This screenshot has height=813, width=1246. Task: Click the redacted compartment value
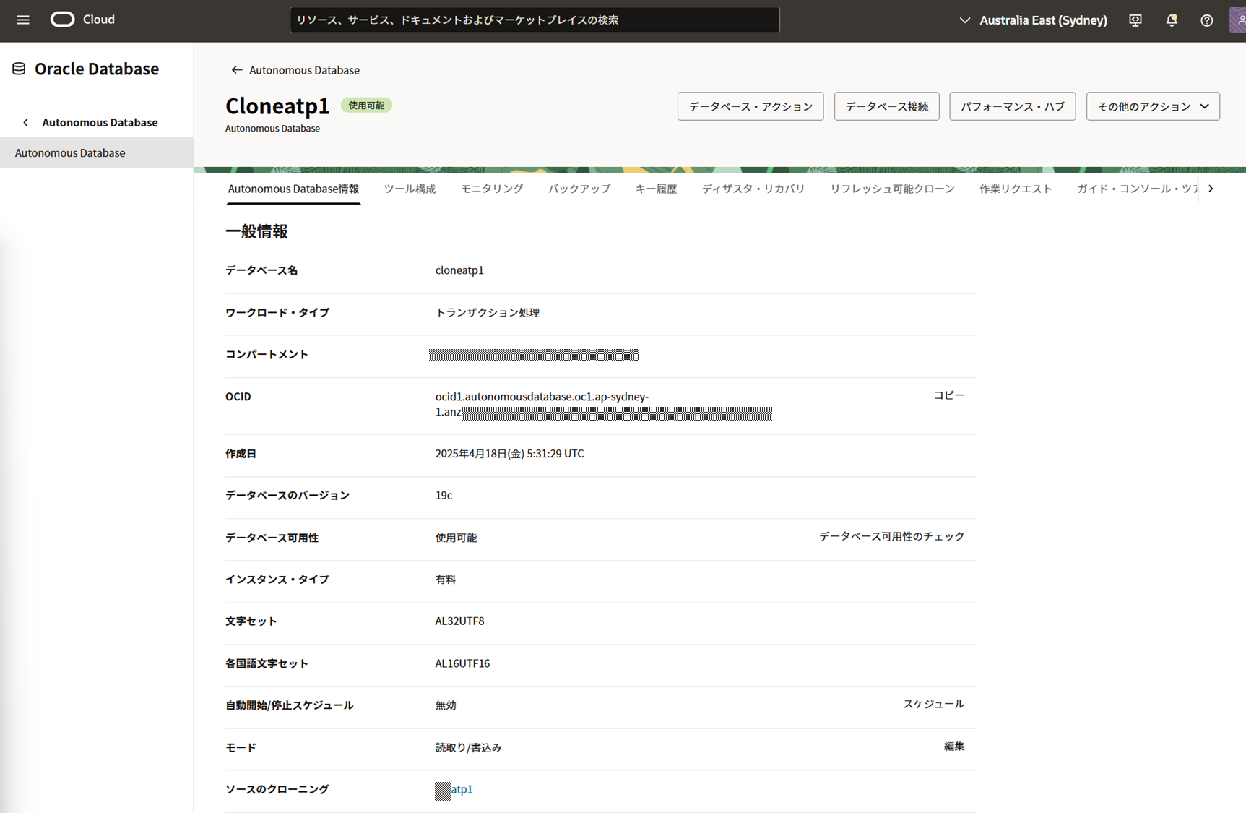coord(534,354)
